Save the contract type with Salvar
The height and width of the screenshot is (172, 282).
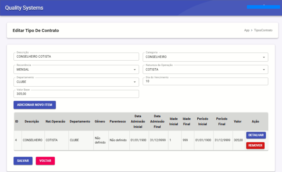click(23, 161)
